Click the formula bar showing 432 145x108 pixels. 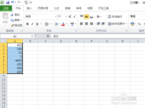tap(98, 36)
